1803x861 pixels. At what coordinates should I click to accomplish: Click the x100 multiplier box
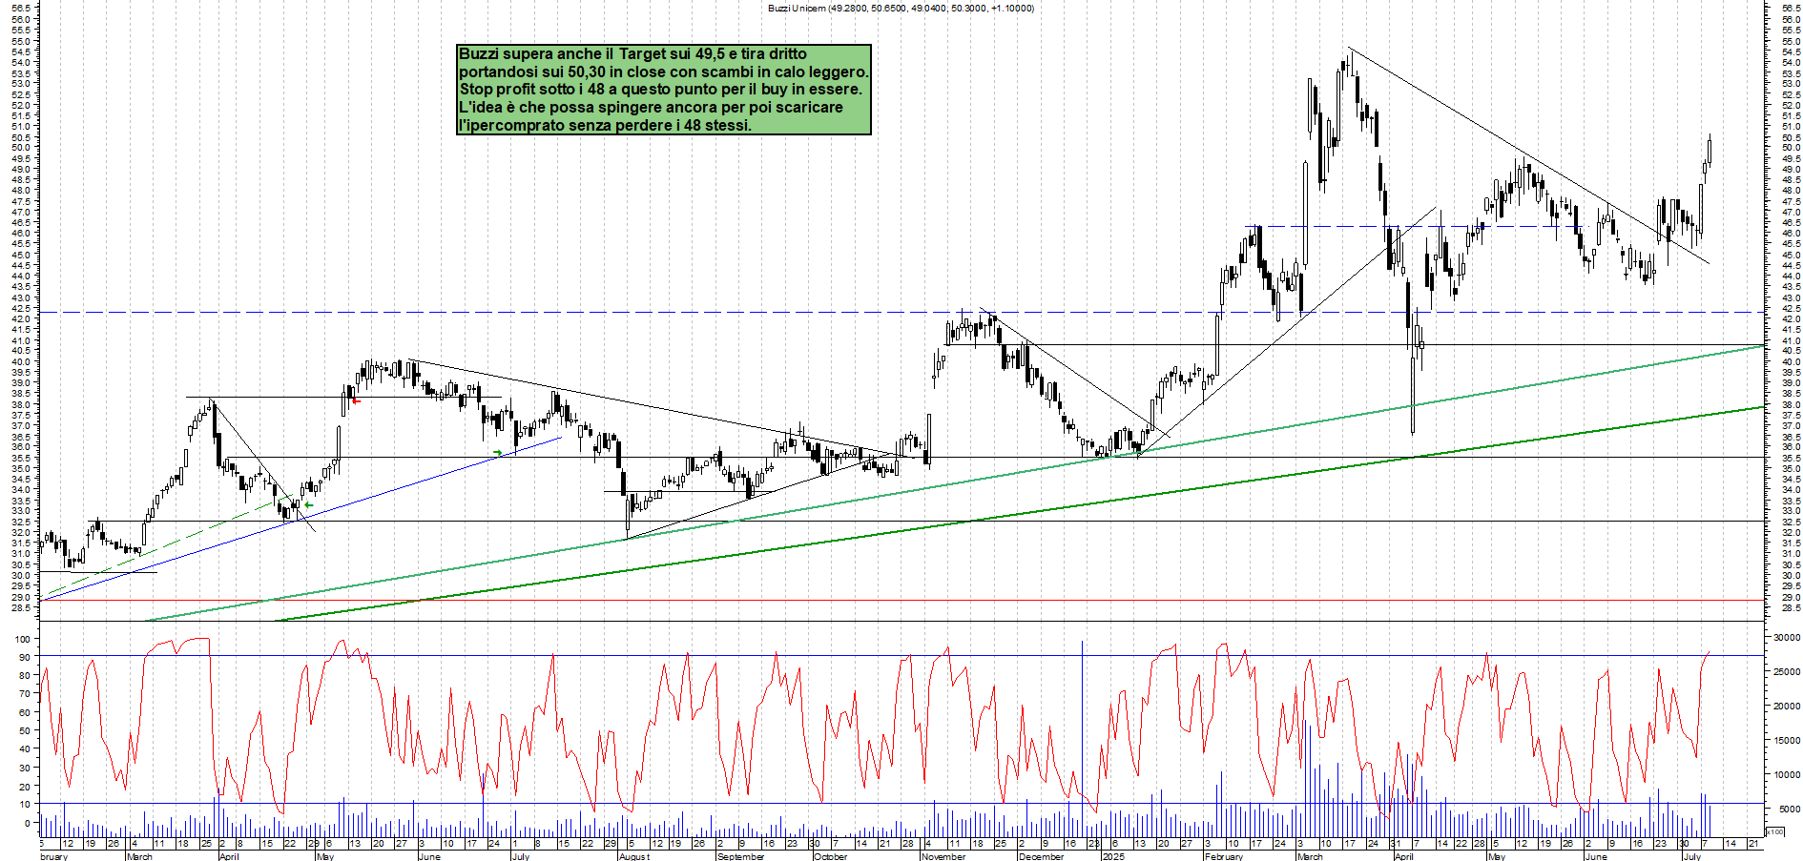1775,831
